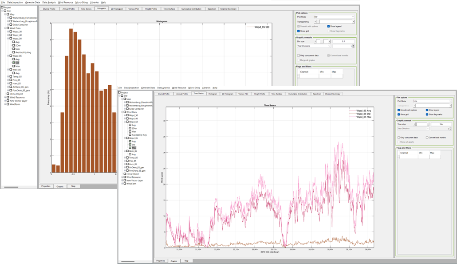Collapse the Wind Data node in the back tree

pos(5,28)
